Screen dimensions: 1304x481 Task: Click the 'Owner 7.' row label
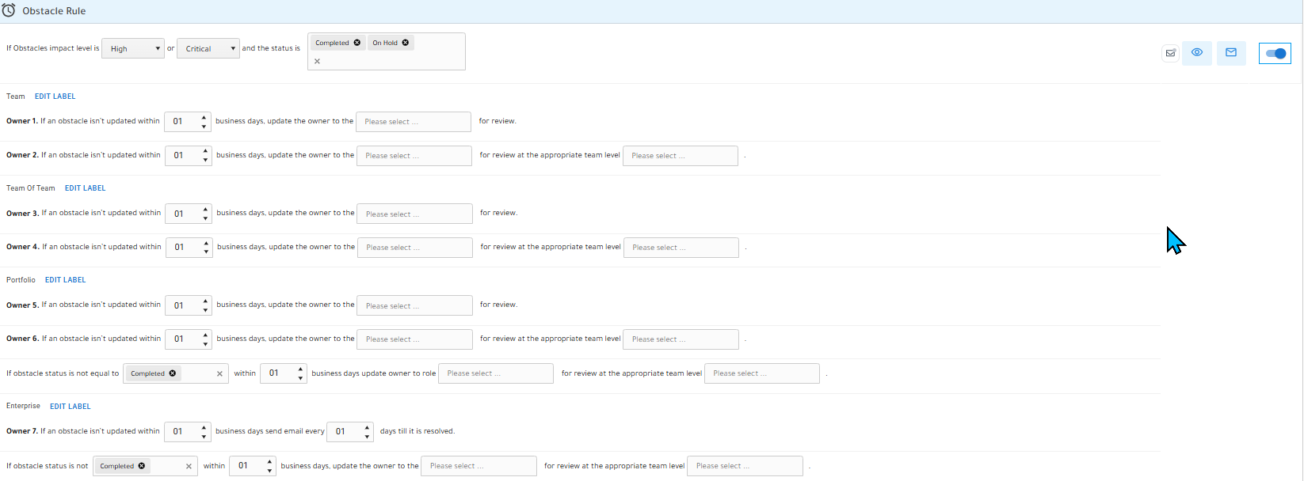pyautogui.click(x=22, y=431)
